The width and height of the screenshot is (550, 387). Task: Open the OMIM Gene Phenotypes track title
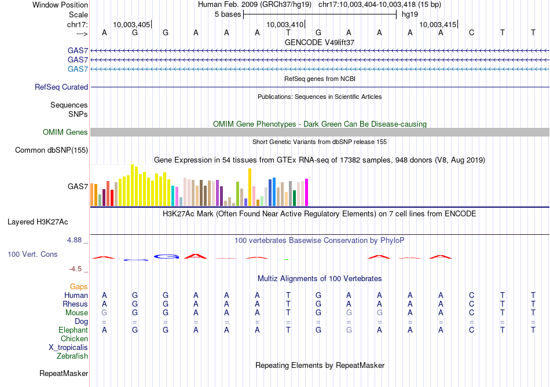(x=320, y=124)
